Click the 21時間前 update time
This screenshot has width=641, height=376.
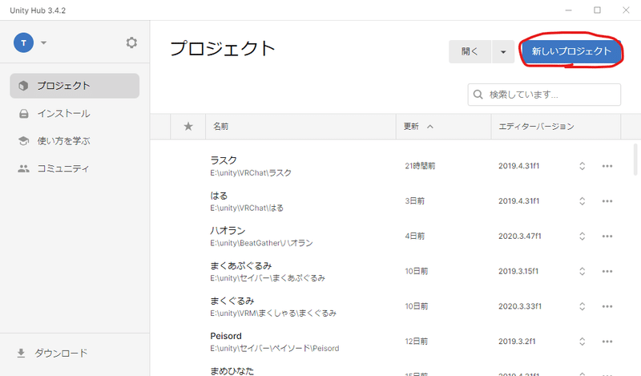click(420, 166)
